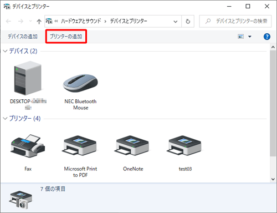Click the 7 個の項目 status text
This screenshot has width=277, height=213.
click(x=53, y=189)
